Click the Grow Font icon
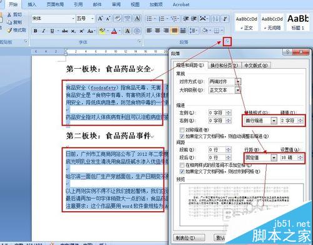The width and height of the screenshot is (313, 245). tap(100, 19)
